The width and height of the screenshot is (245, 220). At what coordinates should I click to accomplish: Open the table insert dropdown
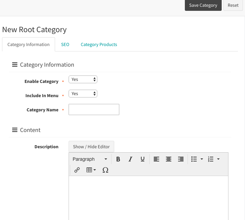(x=91, y=170)
